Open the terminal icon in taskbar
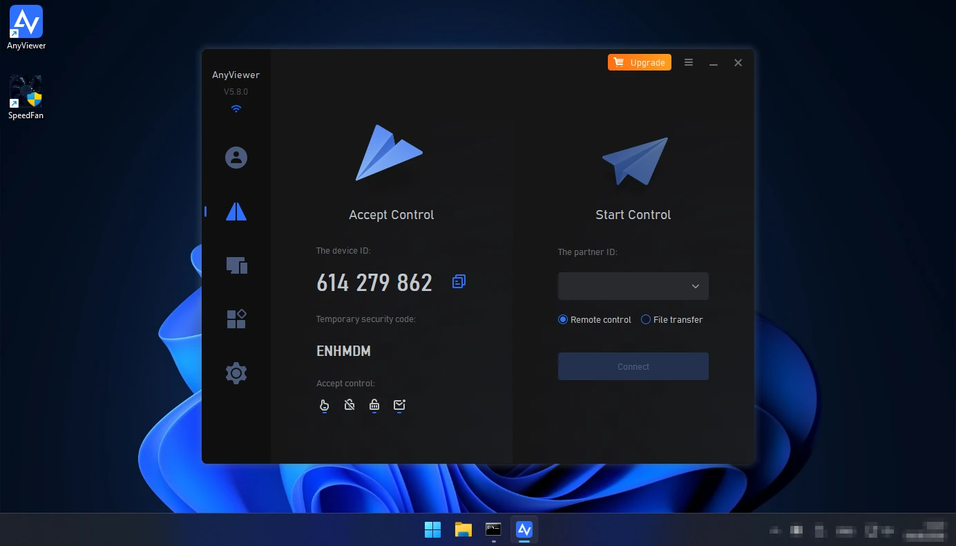The image size is (956, 546). (493, 530)
